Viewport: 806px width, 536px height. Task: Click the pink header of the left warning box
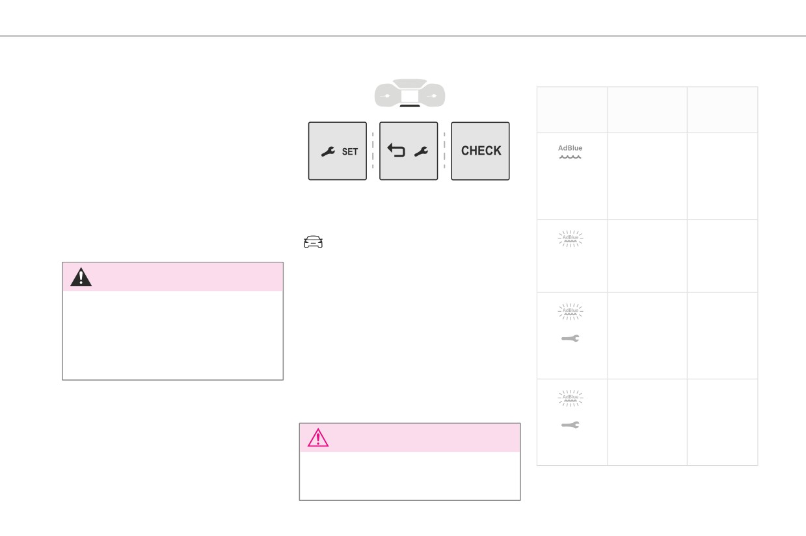(173, 277)
